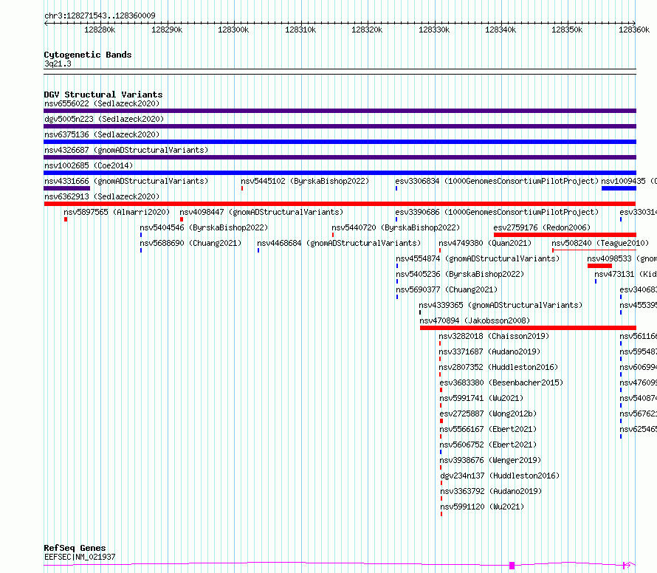This screenshot has height=573, width=657.
Task: Click the red bar under esv2759176
Action: point(565,235)
